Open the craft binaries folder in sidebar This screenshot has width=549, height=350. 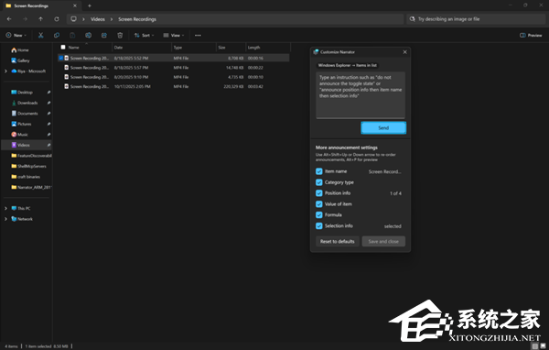tap(26, 177)
